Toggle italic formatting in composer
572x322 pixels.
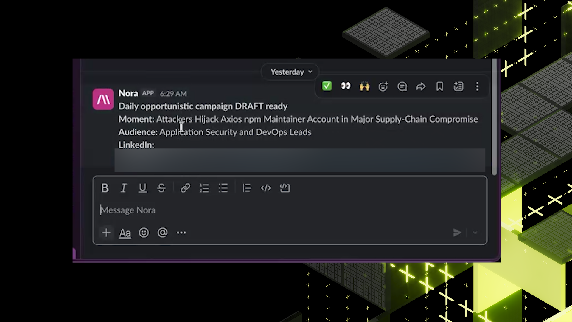point(124,188)
